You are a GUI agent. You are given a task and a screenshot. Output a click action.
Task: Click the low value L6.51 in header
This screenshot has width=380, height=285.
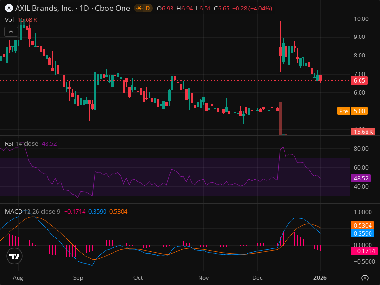203,9
